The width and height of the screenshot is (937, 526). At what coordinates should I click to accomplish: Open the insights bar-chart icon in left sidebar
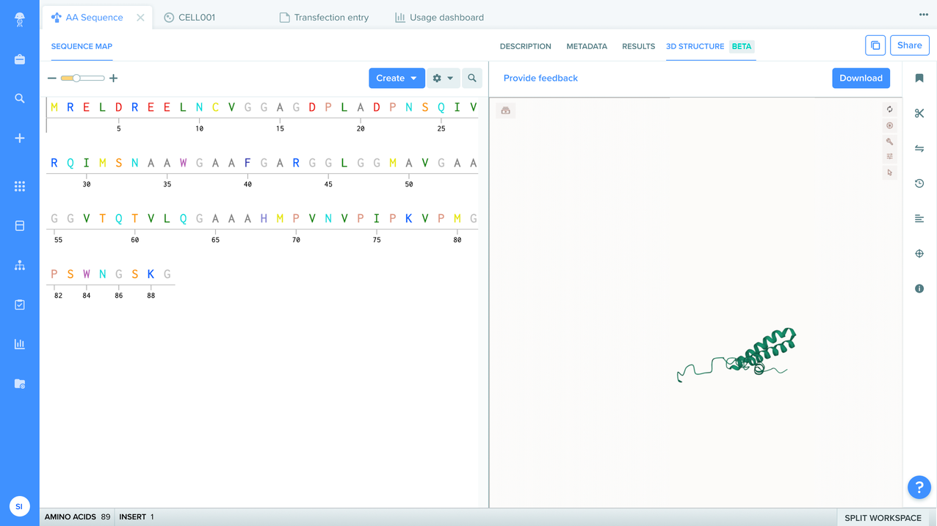[19, 343]
